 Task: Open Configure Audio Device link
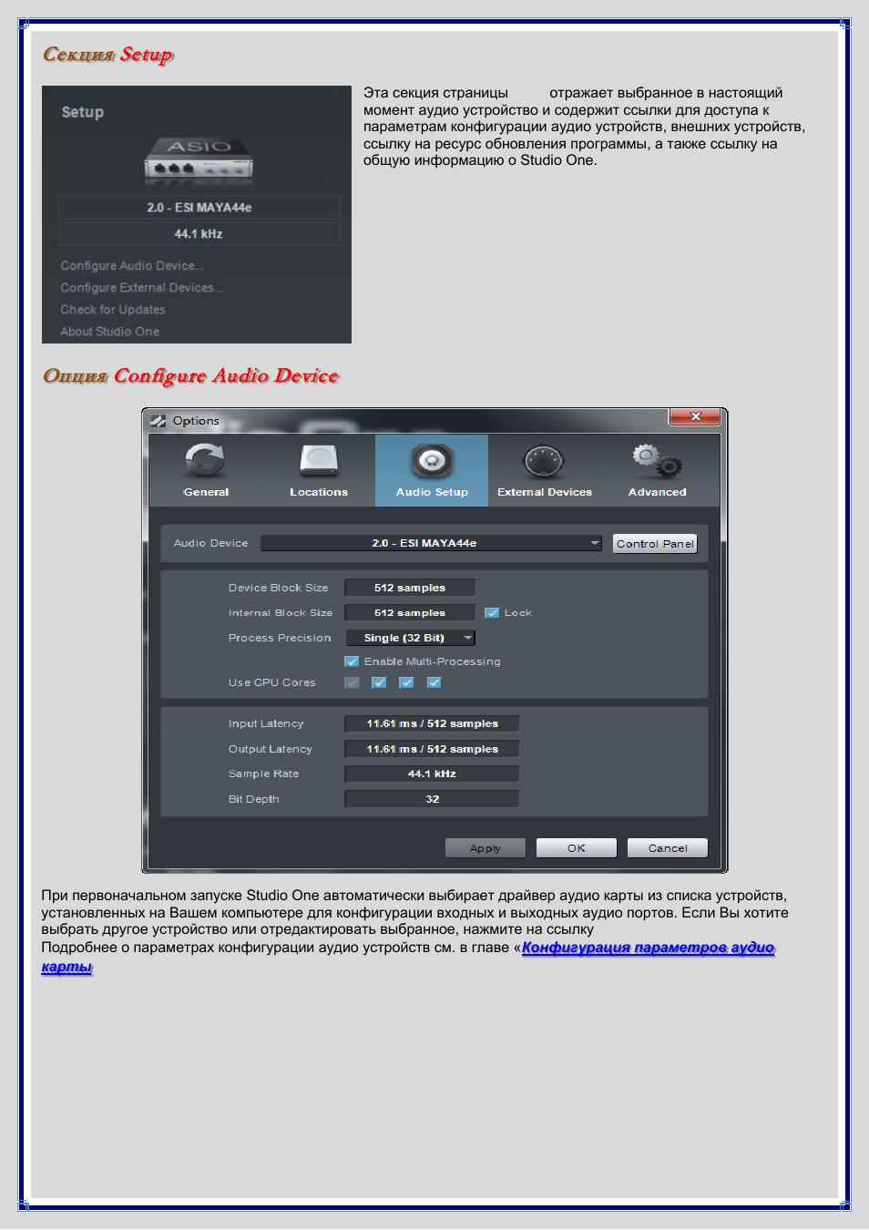(x=132, y=266)
